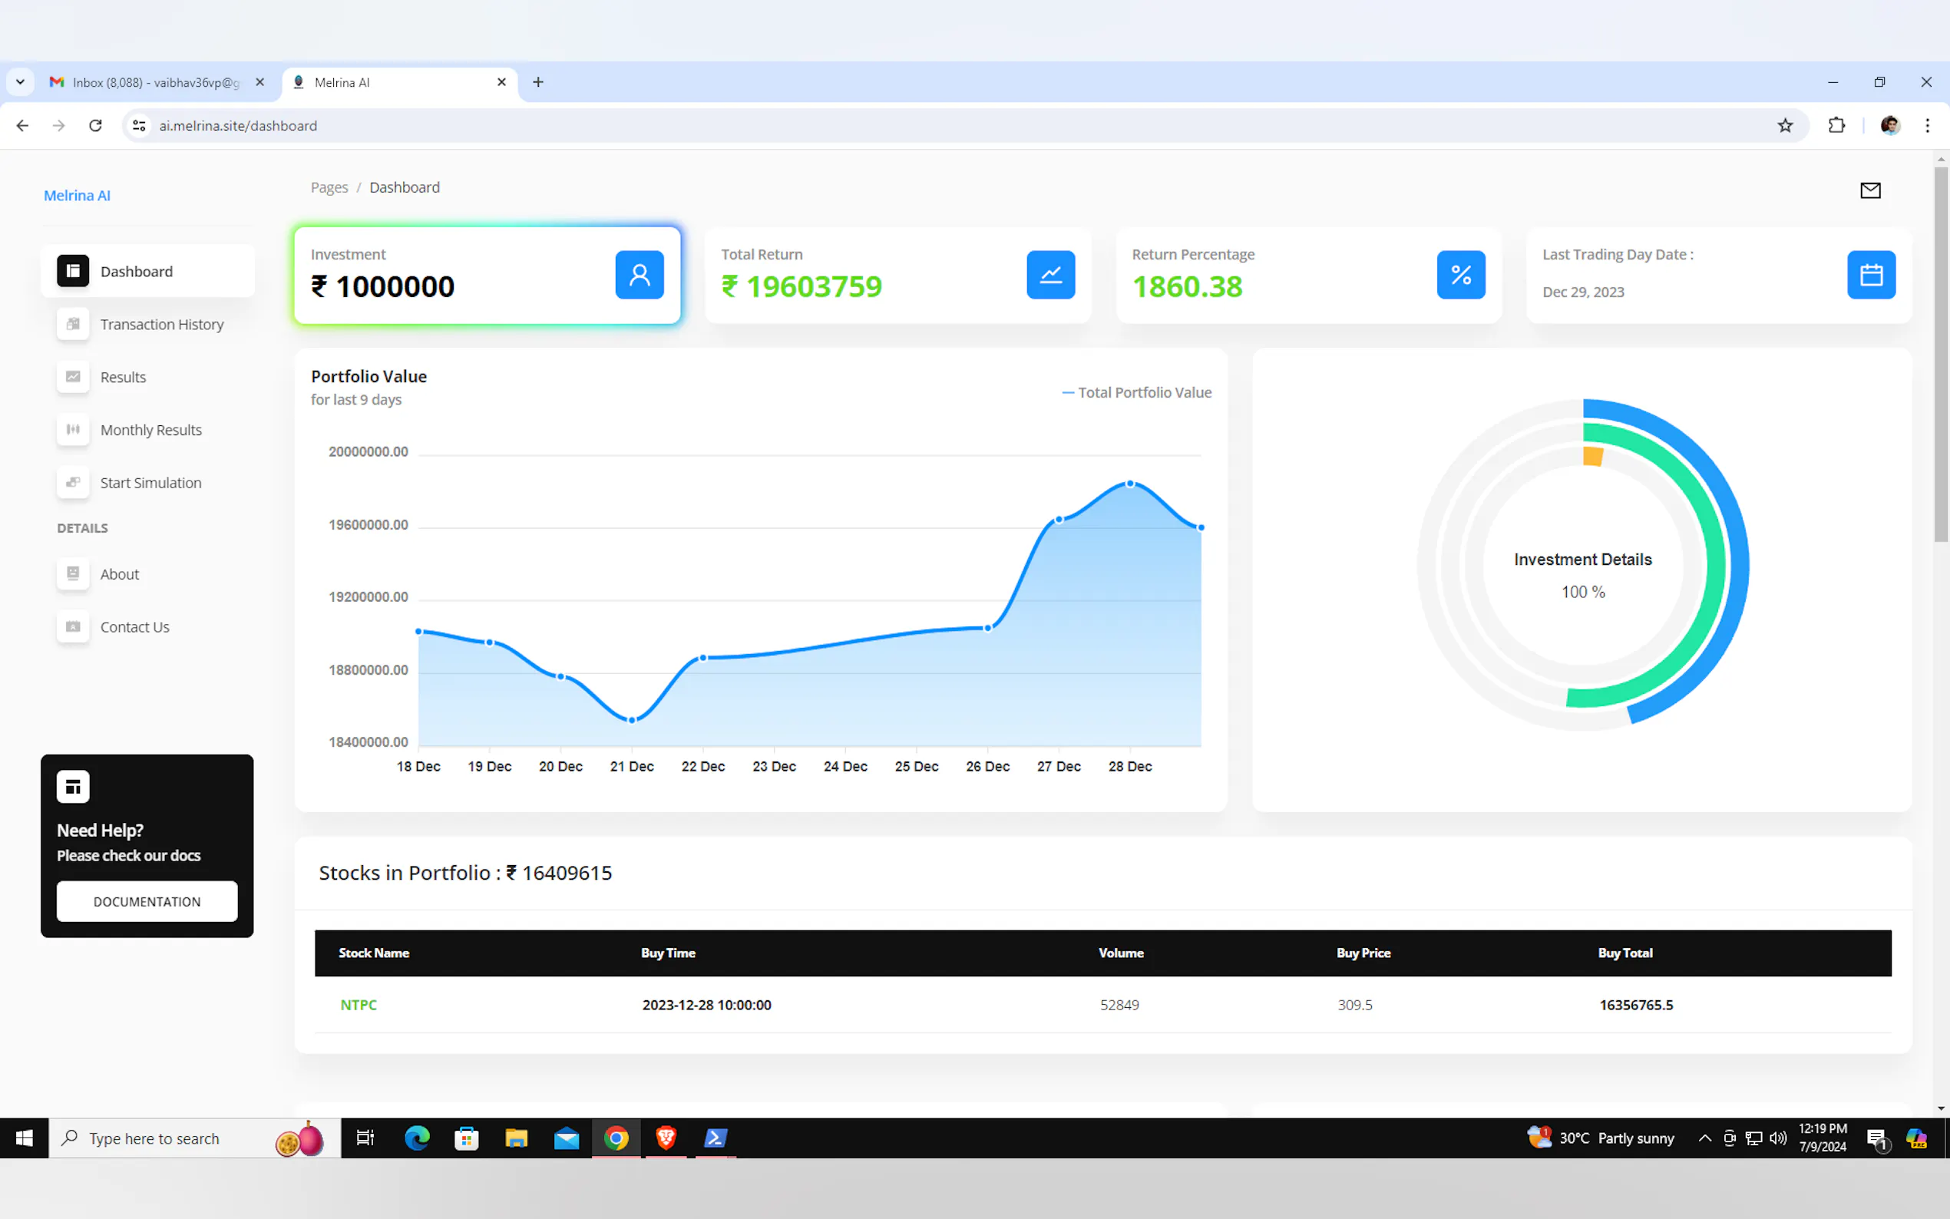This screenshot has width=1950, height=1219.
Task: Toggle the Total Portfolio Value legend
Action: [1137, 392]
